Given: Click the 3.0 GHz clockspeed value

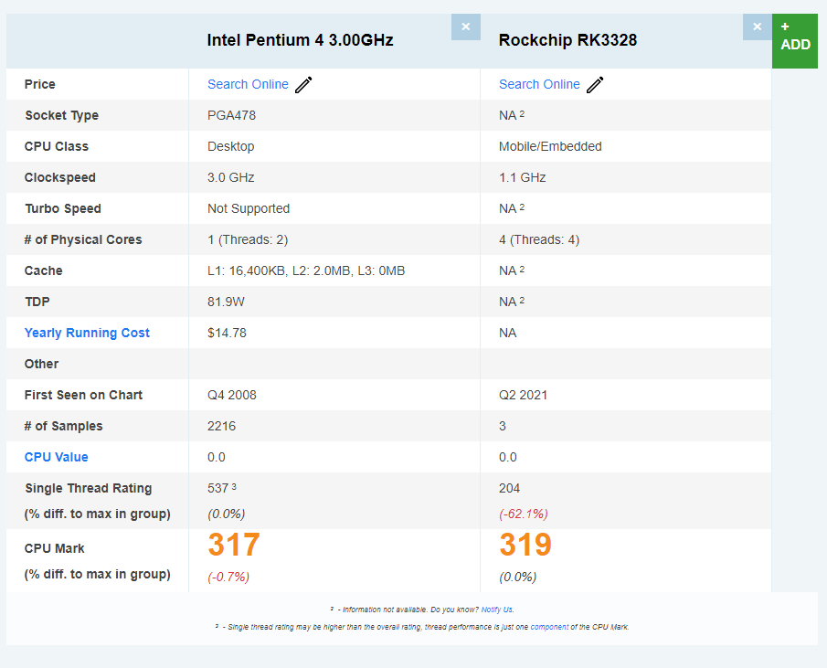Looking at the screenshot, I should click(x=231, y=177).
